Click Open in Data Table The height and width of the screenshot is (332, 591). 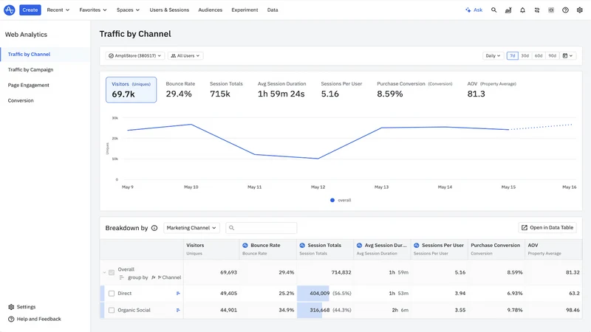[x=547, y=227]
